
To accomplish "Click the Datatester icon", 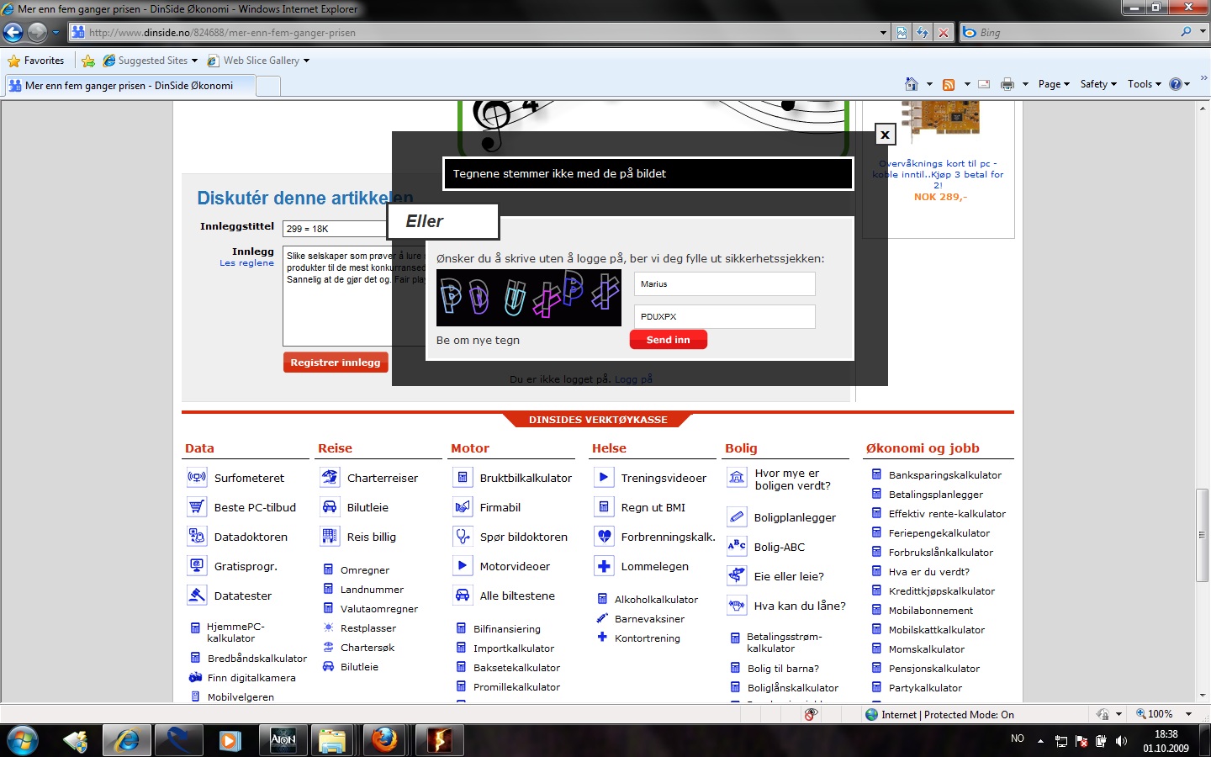I will 197,596.
